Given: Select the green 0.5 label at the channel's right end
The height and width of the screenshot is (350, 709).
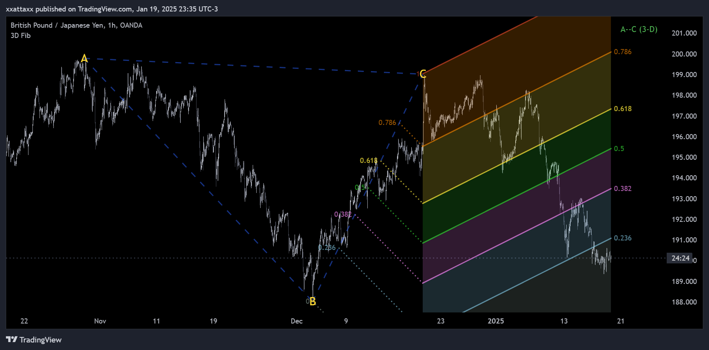Looking at the screenshot, I should pyautogui.click(x=619, y=149).
